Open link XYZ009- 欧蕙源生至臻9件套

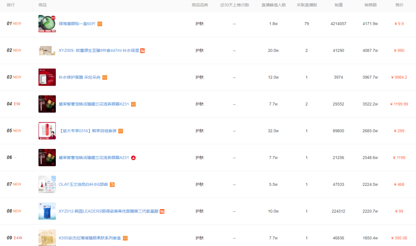[99, 51]
